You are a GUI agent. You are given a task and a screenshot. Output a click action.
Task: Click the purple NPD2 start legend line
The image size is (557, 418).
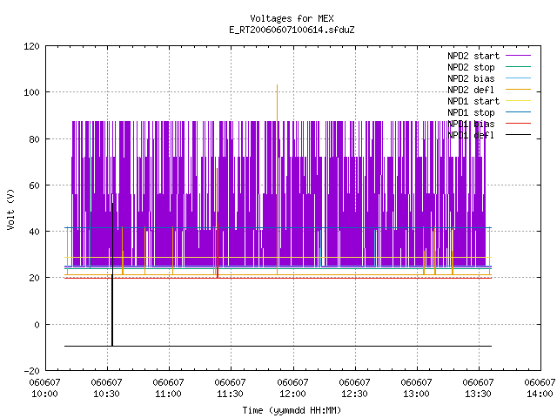click(x=519, y=56)
